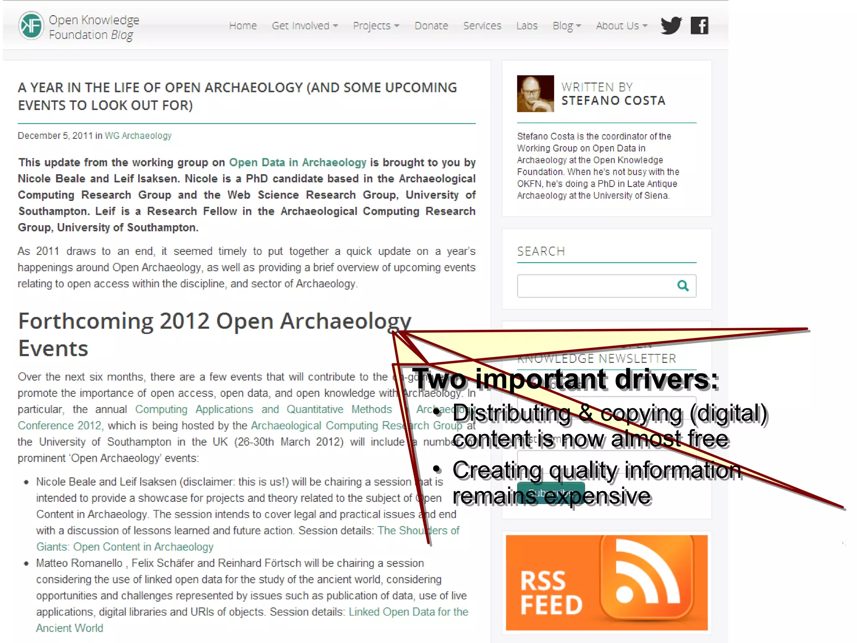
Task: Go to the Home page
Action: point(243,26)
